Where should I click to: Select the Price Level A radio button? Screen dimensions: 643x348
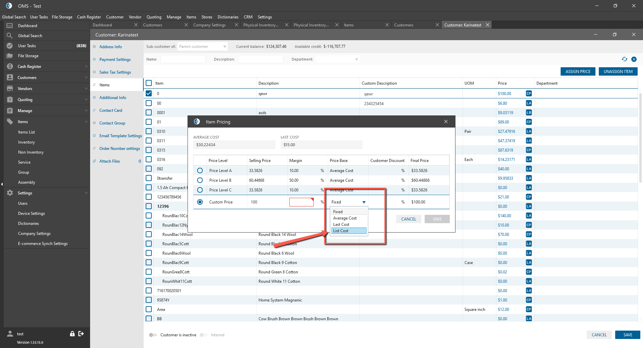point(200,171)
